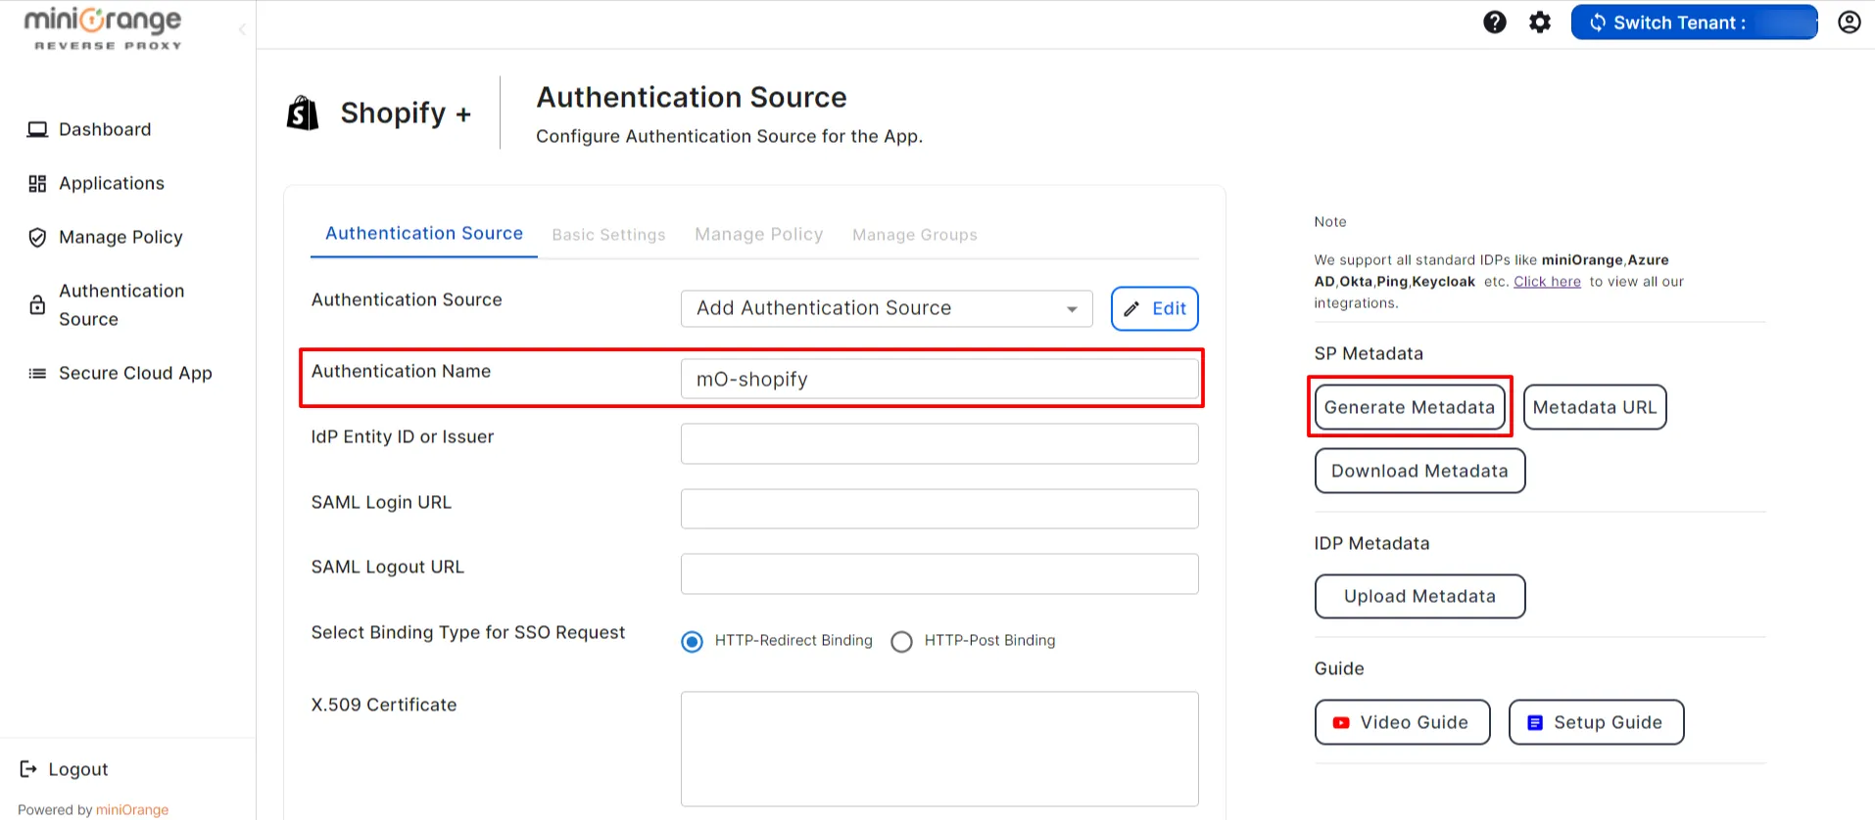
Task: Follow the Click here integrations link
Action: coord(1547,282)
